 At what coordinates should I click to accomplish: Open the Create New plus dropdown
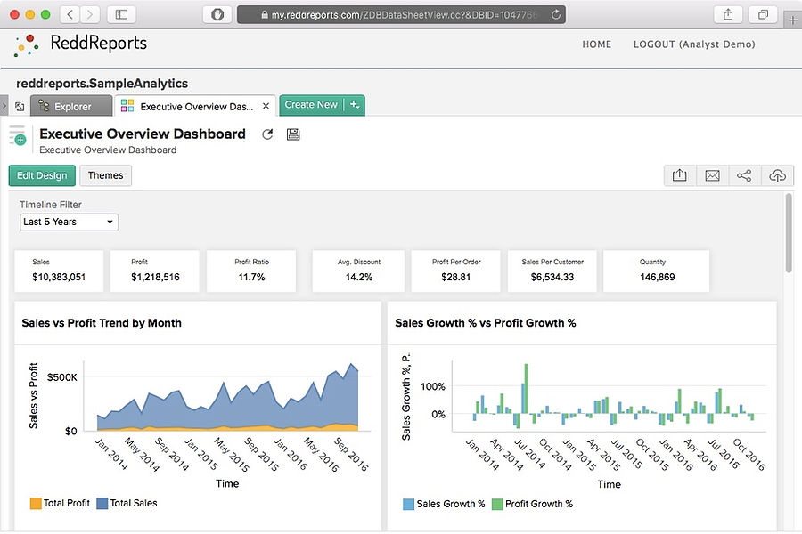[x=355, y=104]
